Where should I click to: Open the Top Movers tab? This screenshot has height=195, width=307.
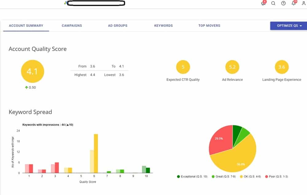point(209,26)
